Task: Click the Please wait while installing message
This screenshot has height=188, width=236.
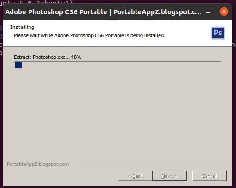Action: click(x=89, y=35)
